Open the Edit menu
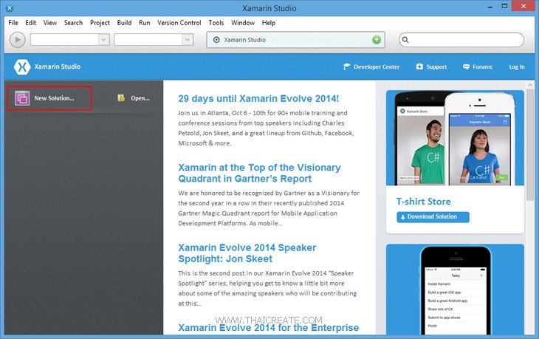 coord(30,23)
